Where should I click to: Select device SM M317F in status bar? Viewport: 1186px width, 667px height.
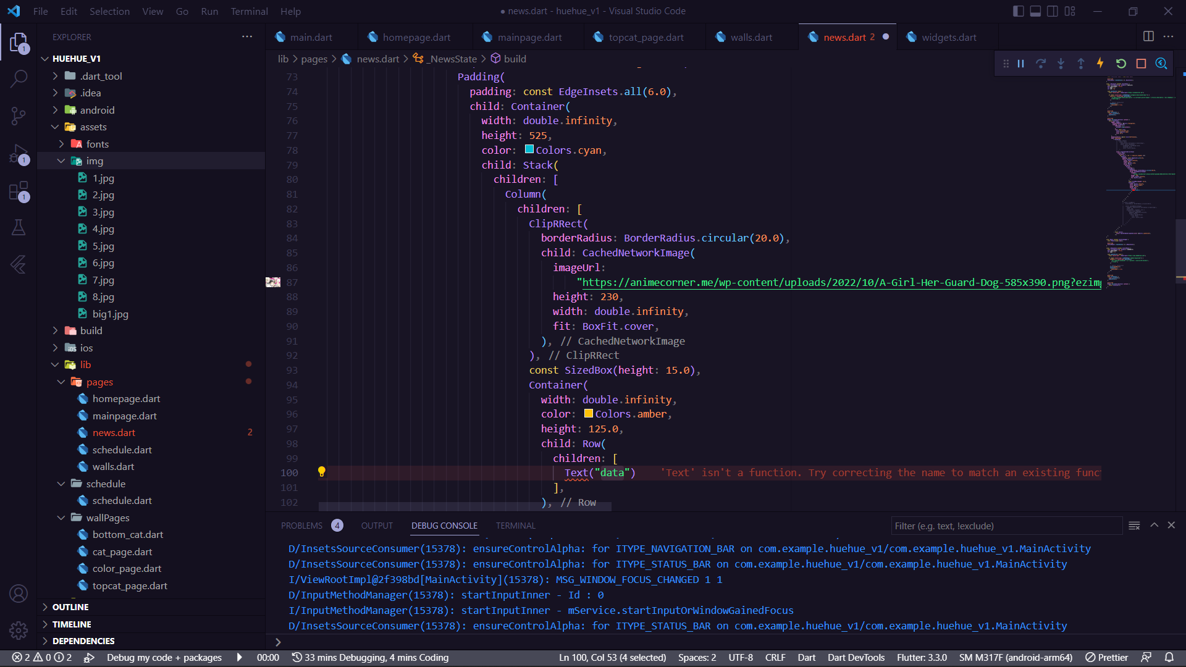point(1016,658)
